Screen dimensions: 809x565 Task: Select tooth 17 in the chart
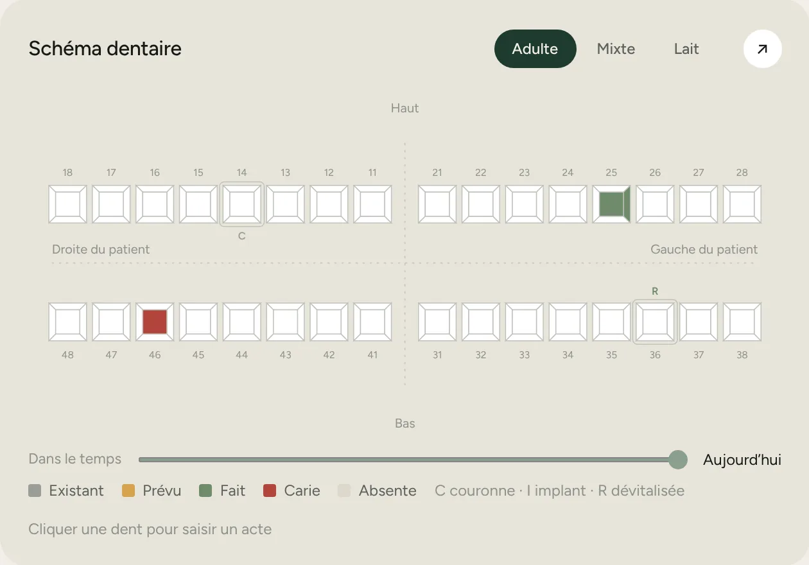[111, 204]
